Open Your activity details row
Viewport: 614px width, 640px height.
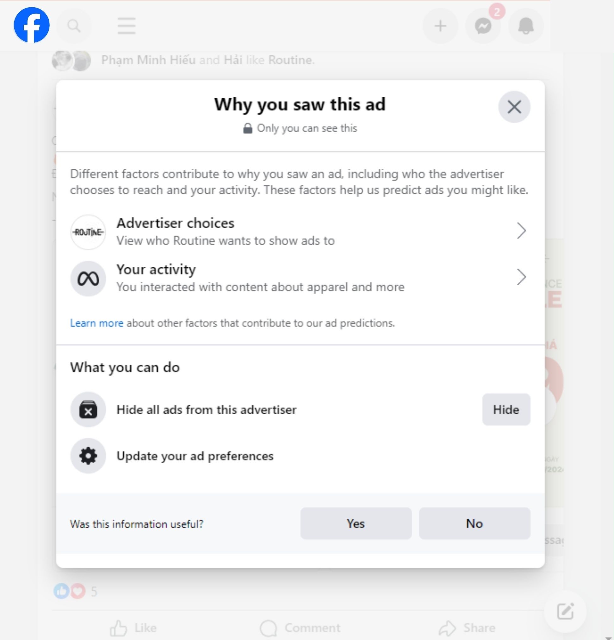(260, 278)
